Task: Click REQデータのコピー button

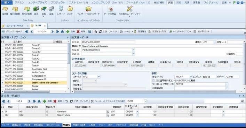Action: point(180,32)
